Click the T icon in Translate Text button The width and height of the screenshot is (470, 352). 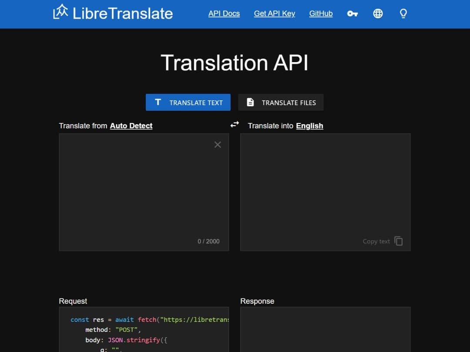pos(158,102)
